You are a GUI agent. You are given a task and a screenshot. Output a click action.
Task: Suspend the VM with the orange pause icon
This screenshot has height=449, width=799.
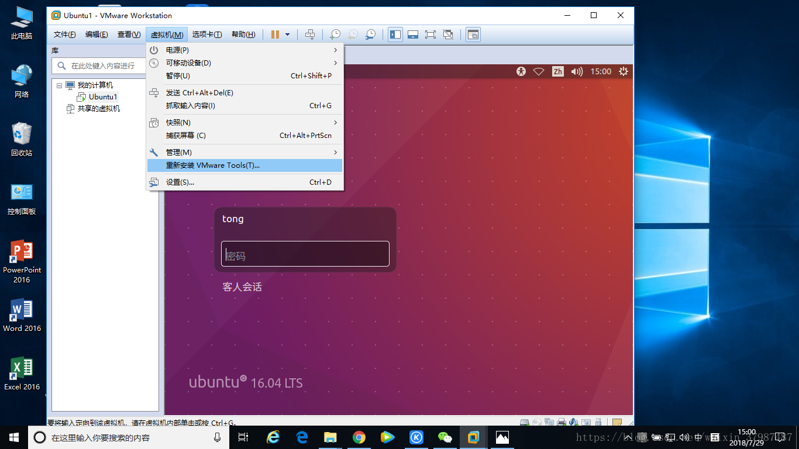click(275, 34)
